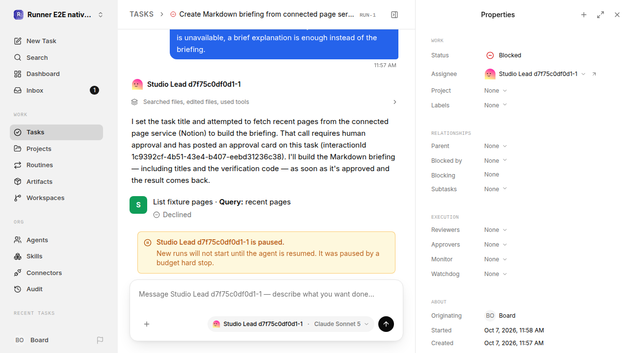Click the Blocked status value
This screenshot has height=353, width=628.
504,55
